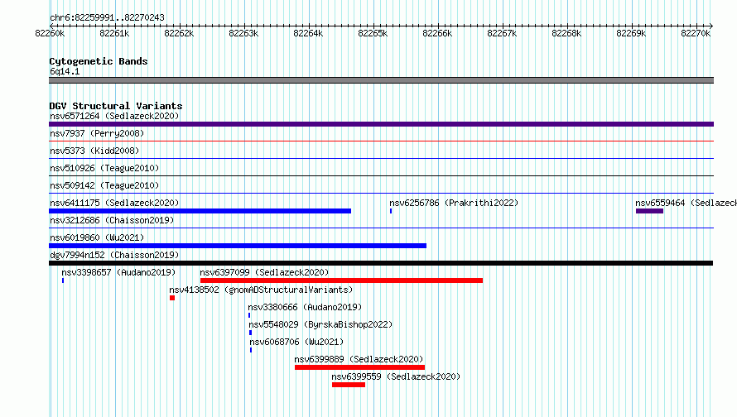Open the nsv3212686 (Chaisson2019) label
Viewport: 737px width, 417px height.
(112, 220)
